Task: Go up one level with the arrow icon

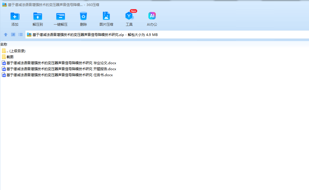Action: click(6, 35)
